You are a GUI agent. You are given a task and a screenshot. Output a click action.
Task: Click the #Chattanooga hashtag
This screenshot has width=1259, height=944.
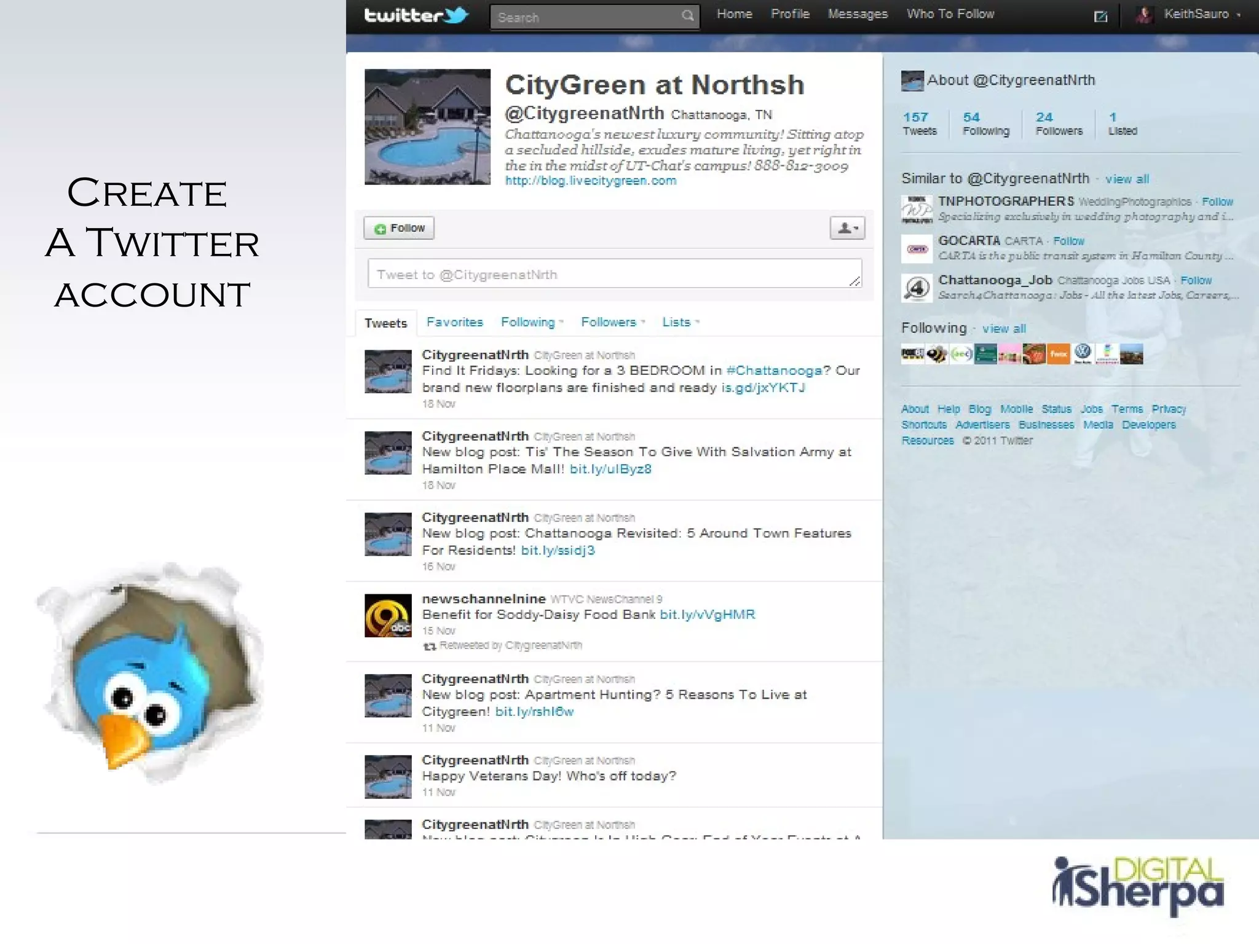pyautogui.click(x=774, y=371)
